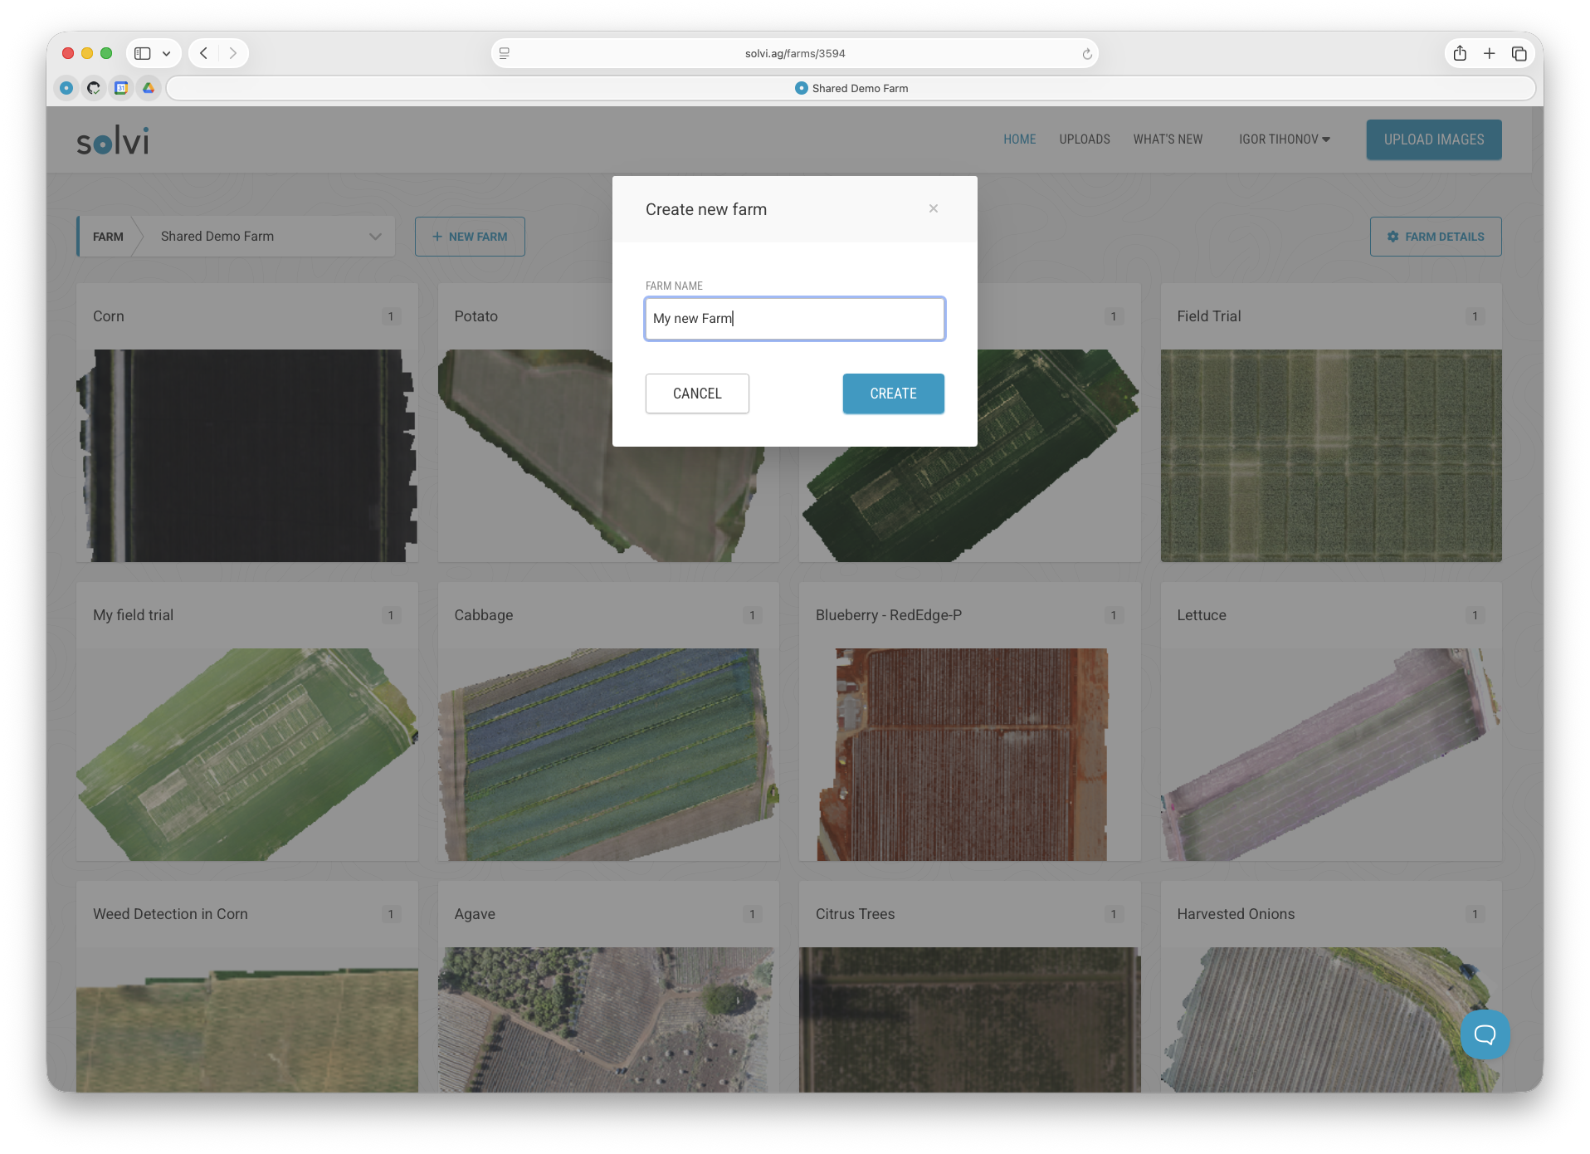This screenshot has width=1590, height=1154.
Task: Open the chat support bubble
Action: pos(1485,1034)
